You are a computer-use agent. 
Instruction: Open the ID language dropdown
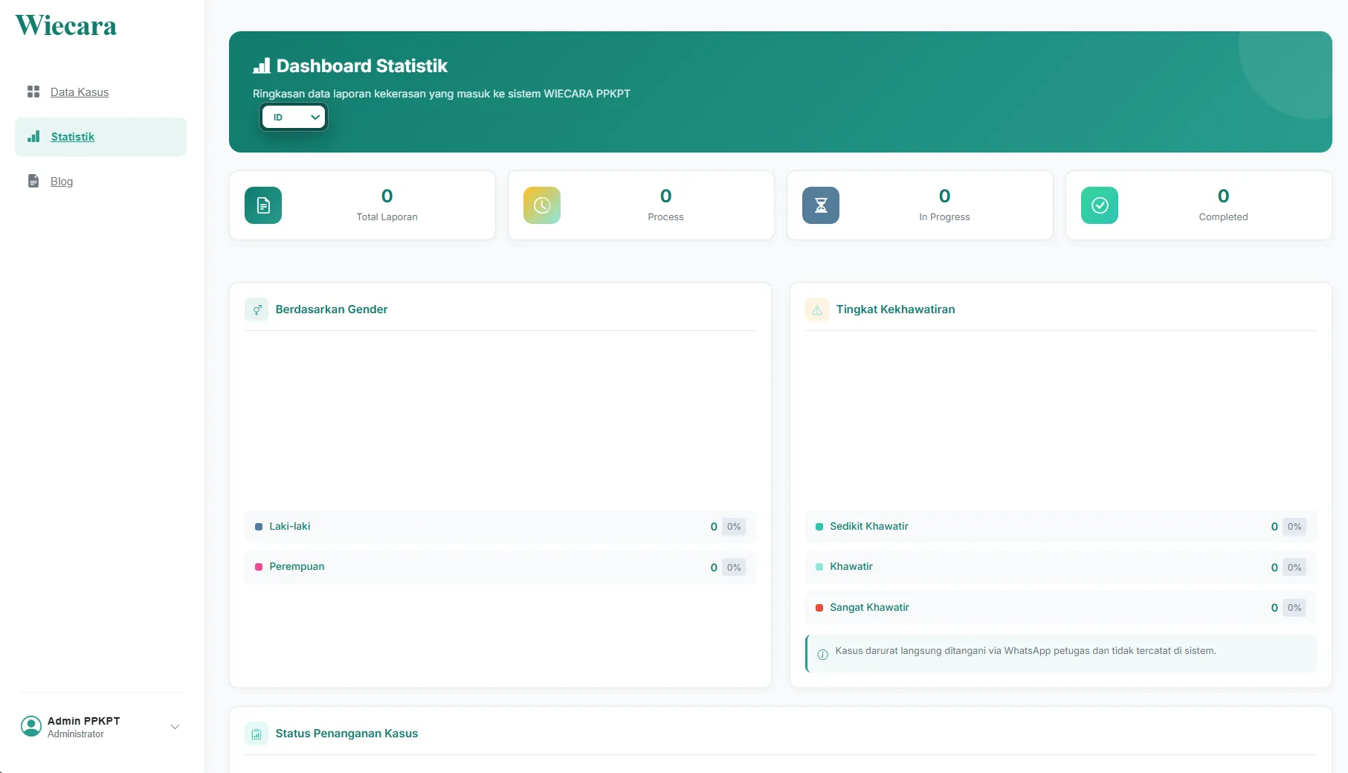[x=294, y=117]
